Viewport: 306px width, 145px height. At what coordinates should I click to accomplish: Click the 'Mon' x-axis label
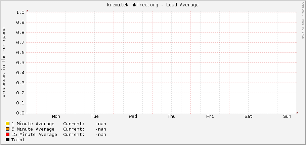point(56,116)
